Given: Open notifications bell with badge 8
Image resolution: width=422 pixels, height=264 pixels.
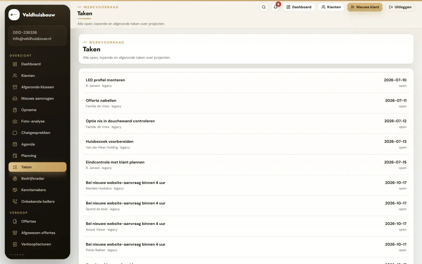Looking at the screenshot, I should pos(275,7).
